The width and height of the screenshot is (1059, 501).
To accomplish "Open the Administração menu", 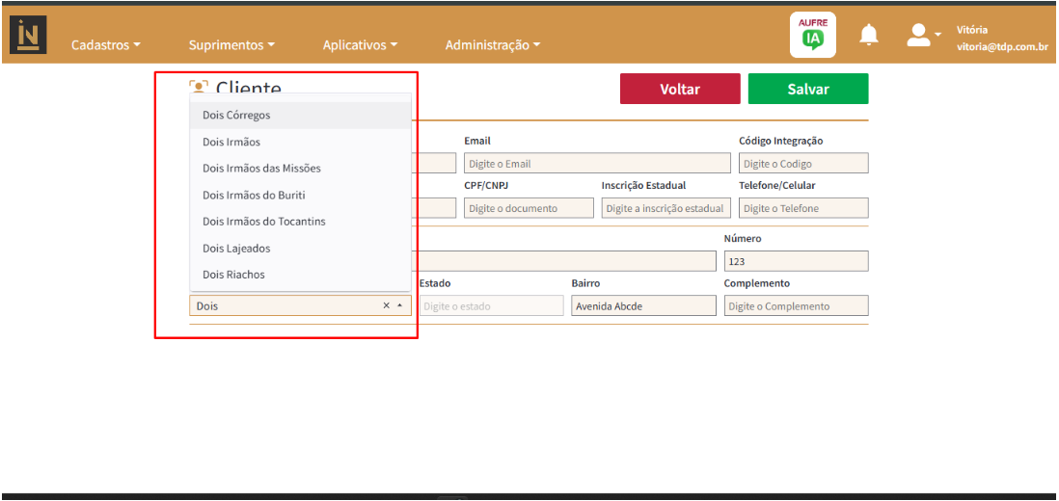I will pyautogui.click(x=492, y=45).
